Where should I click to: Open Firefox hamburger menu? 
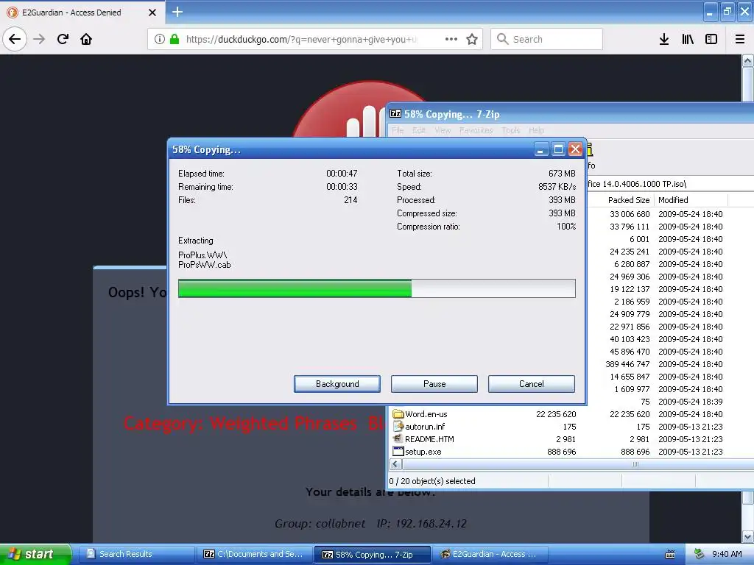740,39
